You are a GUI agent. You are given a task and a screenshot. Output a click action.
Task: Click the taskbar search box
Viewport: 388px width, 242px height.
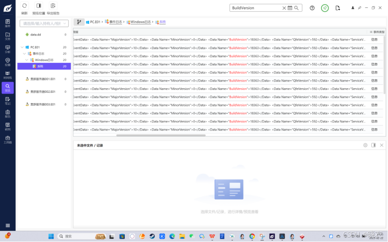click(81, 236)
